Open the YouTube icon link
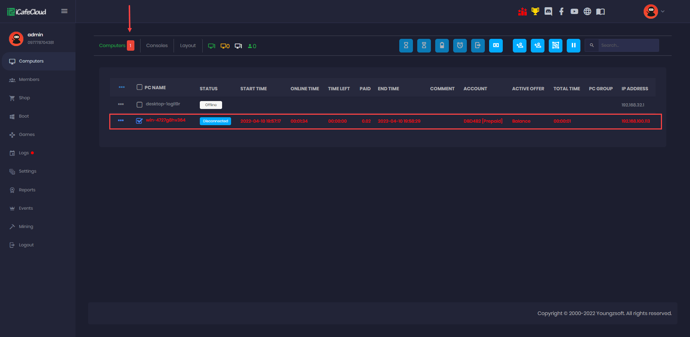The height and width of the screenshot is (337, 690). [x=574, y=12]
